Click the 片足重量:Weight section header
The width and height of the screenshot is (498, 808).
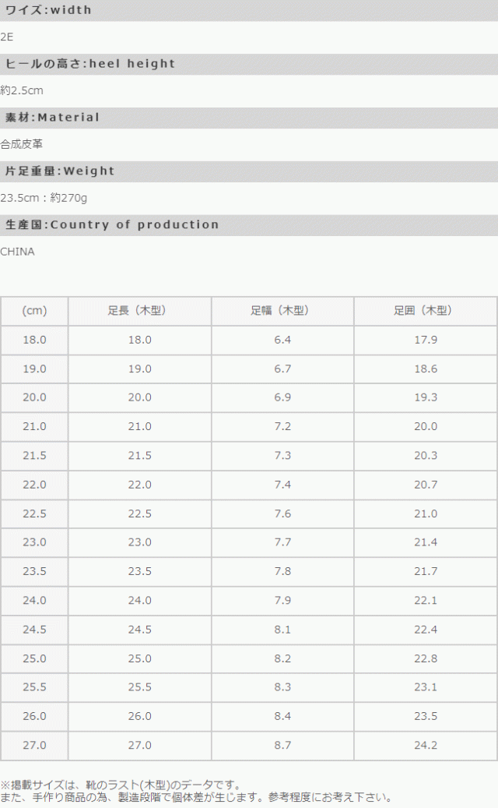point(60,171)
